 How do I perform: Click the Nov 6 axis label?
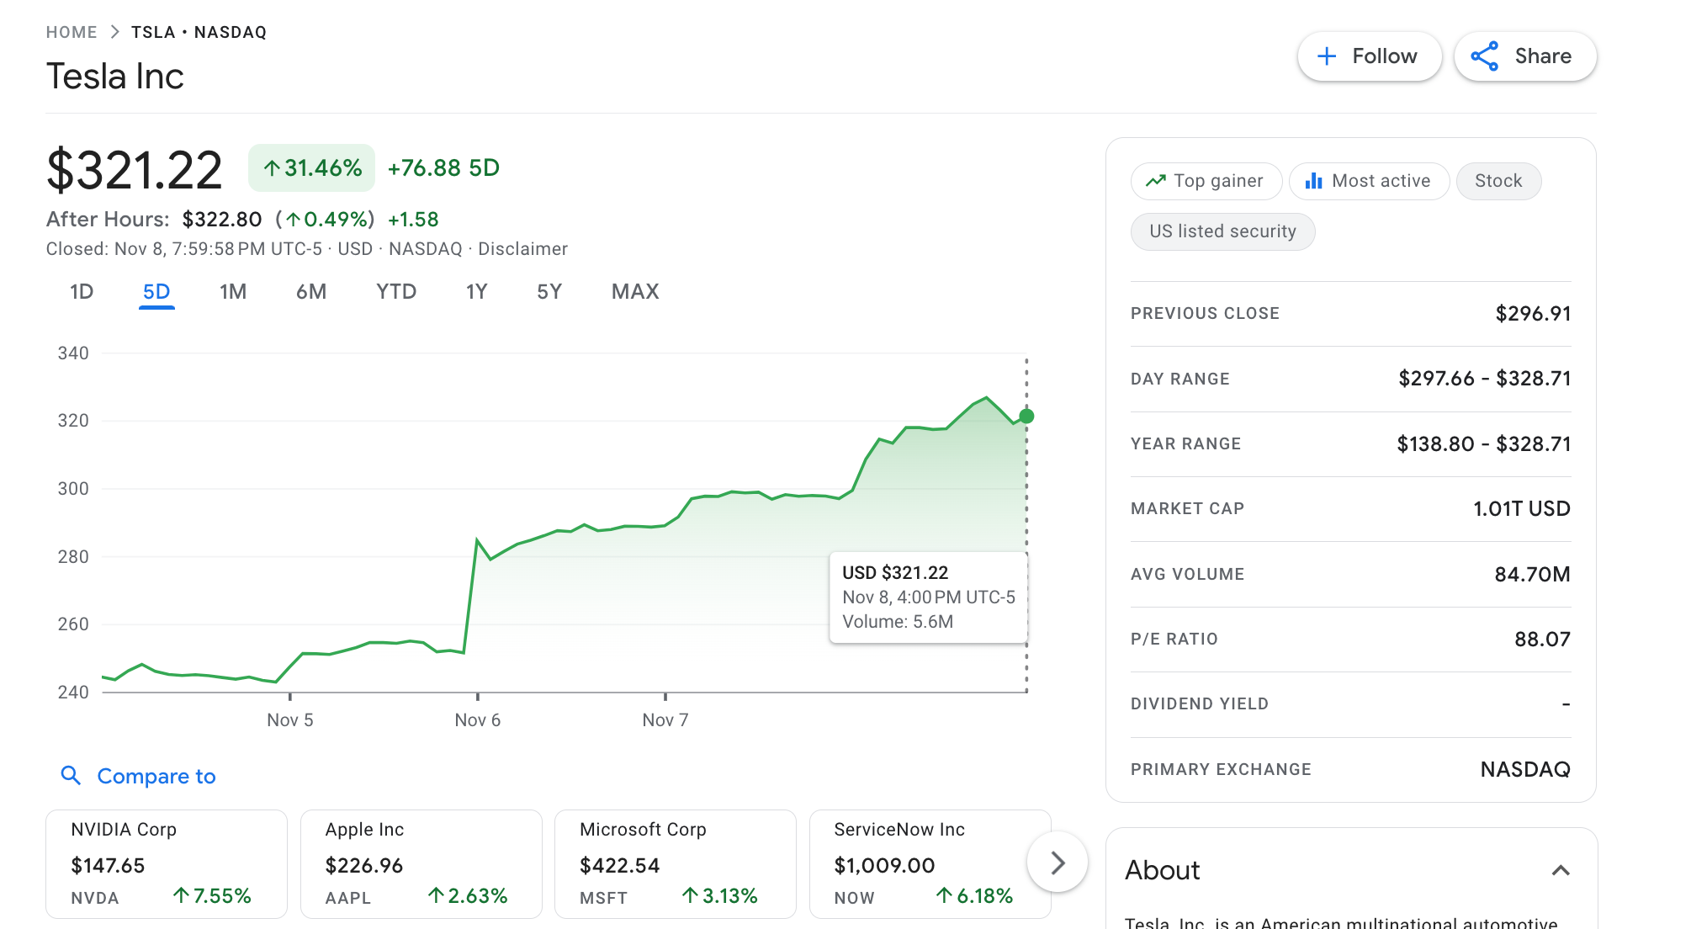(x=478, y=720)
